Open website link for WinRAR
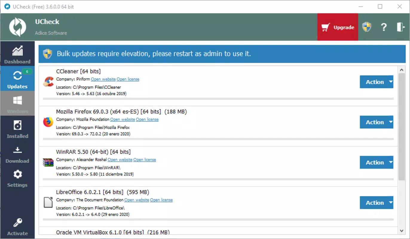Image resolution: width=410 pixels, height=239 pixels. (x=120, y=160)
